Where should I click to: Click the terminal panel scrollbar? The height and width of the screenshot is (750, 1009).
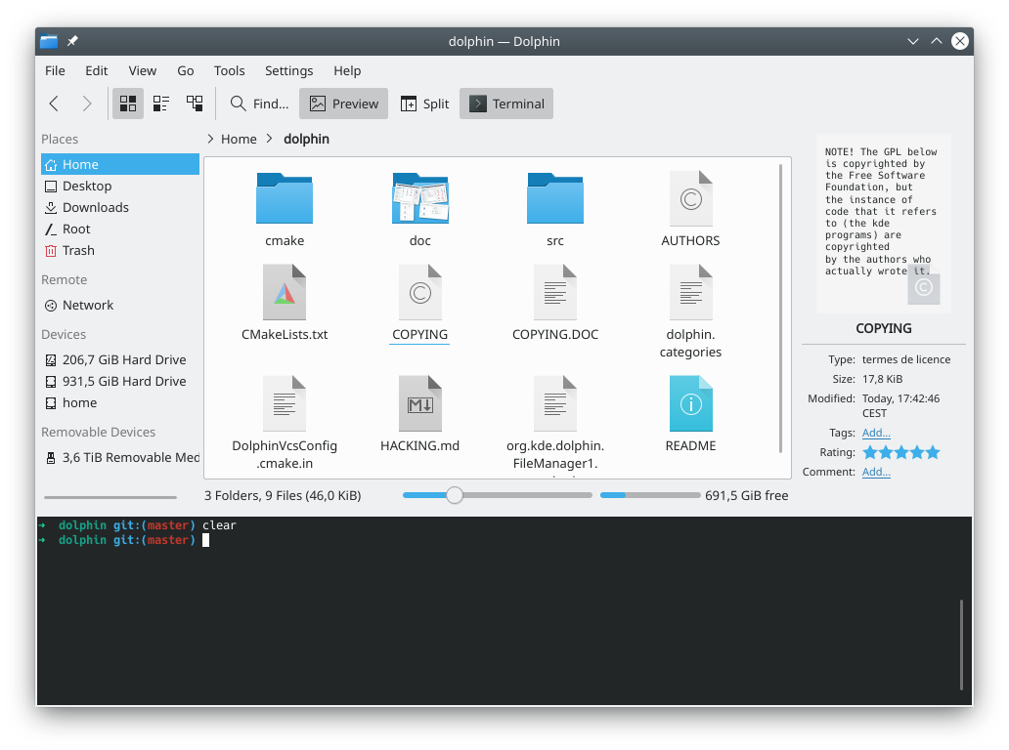tap(961, 644)
